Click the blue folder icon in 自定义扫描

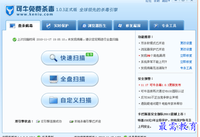coord(53,100)
